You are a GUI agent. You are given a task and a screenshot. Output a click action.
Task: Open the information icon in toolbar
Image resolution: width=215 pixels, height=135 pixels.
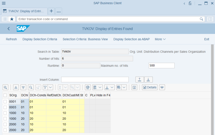135,87
